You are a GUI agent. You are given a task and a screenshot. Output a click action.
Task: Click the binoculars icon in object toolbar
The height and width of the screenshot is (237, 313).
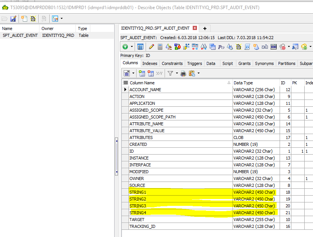tap(203, 47)
